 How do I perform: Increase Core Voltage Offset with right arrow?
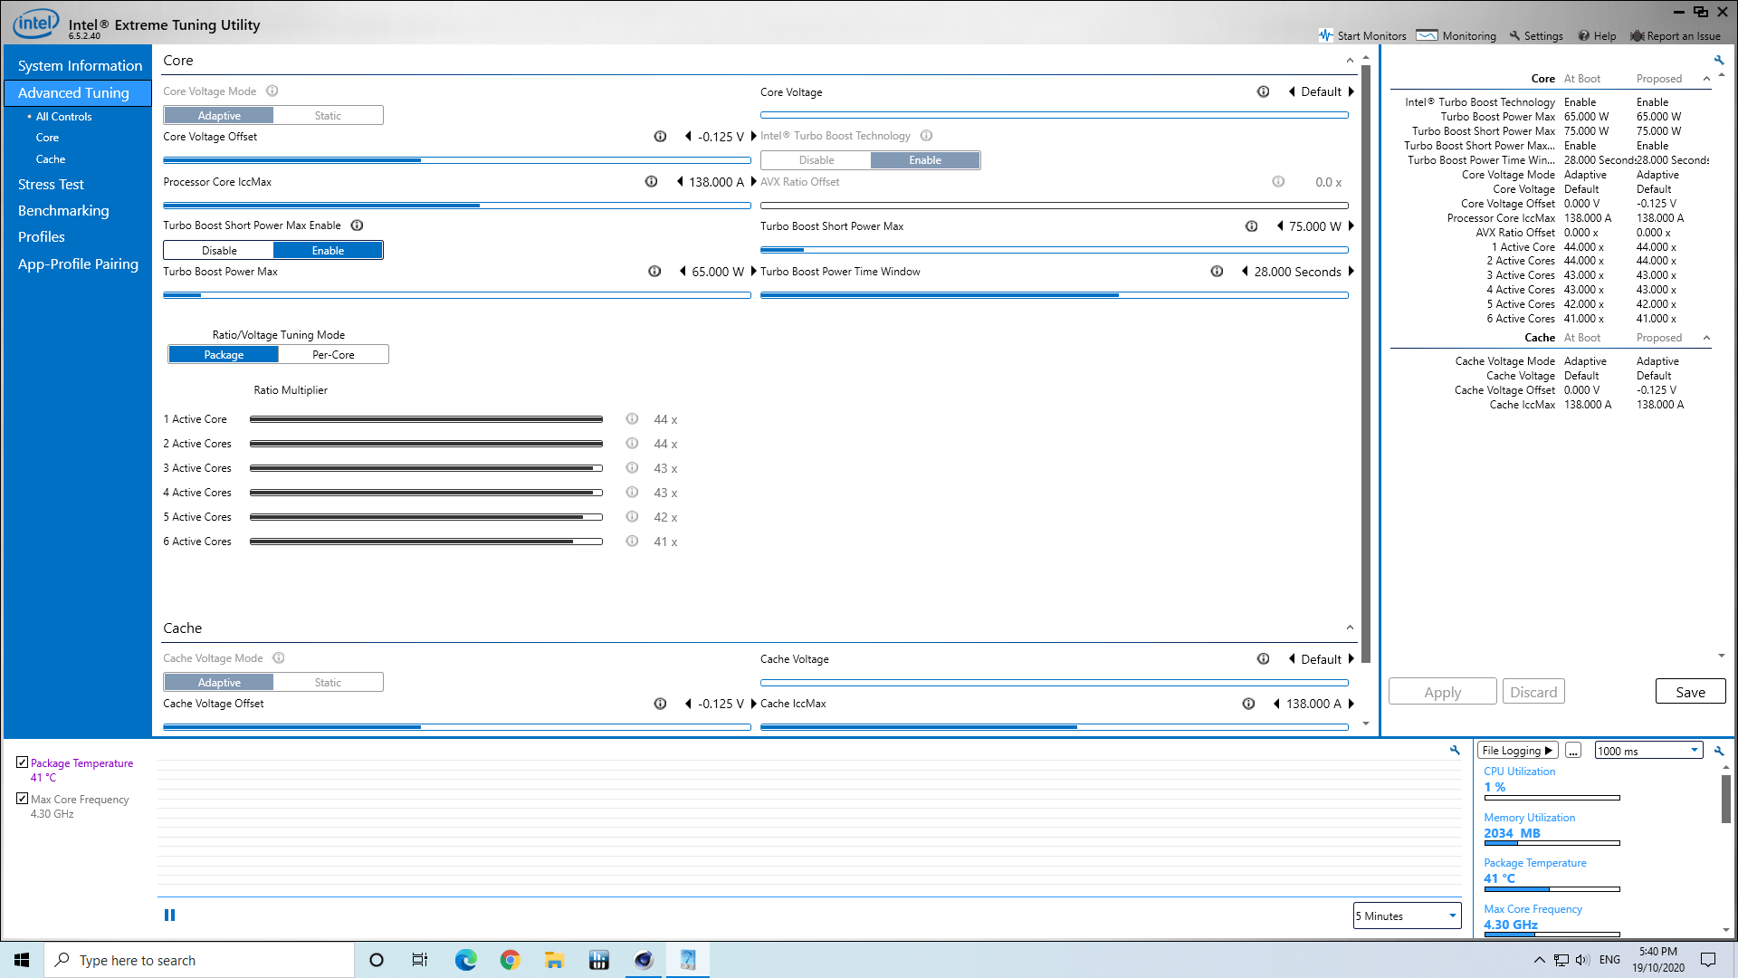point(753,137)
